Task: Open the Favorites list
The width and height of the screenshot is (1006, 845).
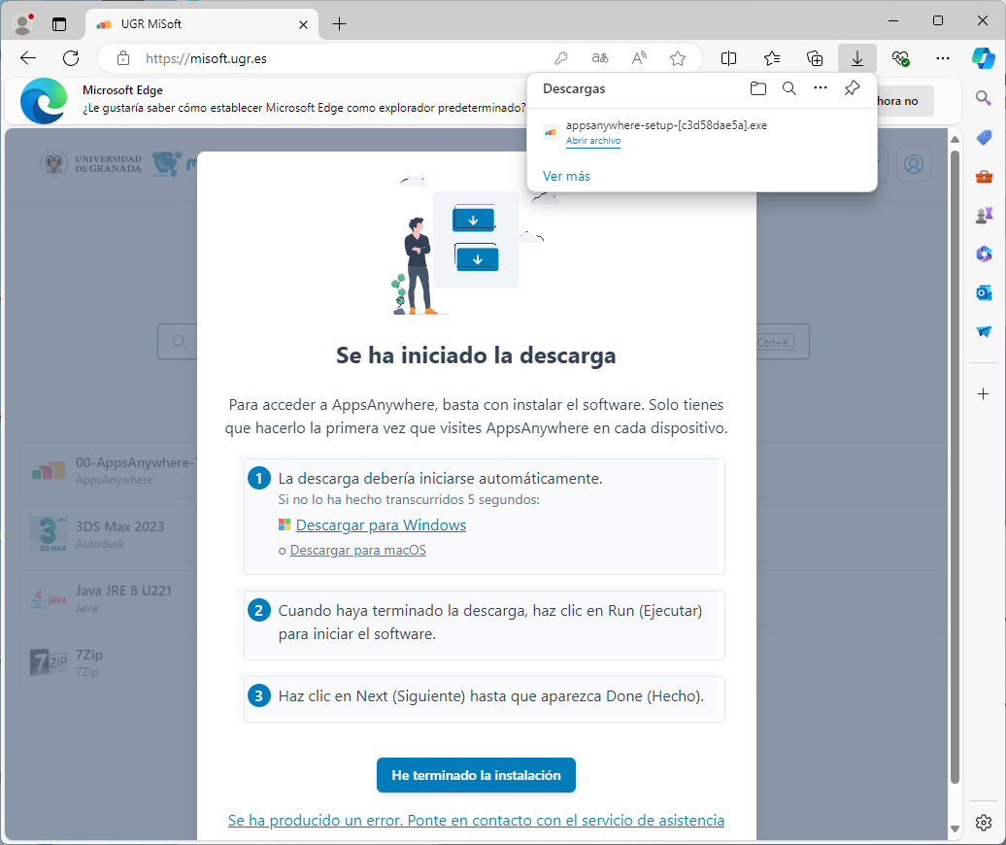Action: [772, 58]
